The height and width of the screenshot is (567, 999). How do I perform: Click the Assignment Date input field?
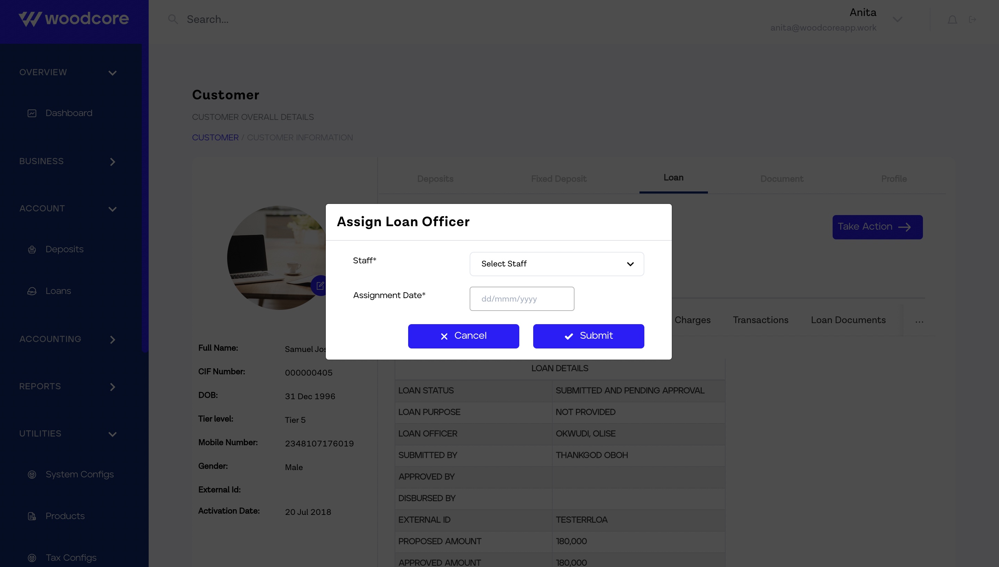[521, 299]
